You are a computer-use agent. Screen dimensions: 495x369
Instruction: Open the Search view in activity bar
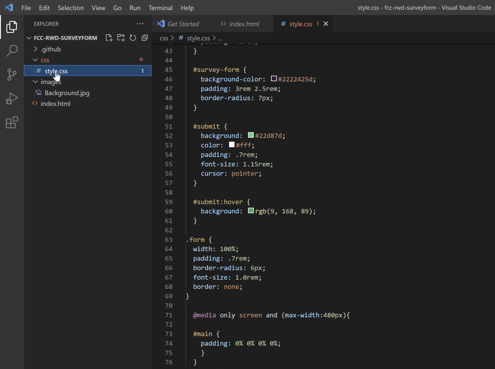pyautogui.click(x=12, y=50)
